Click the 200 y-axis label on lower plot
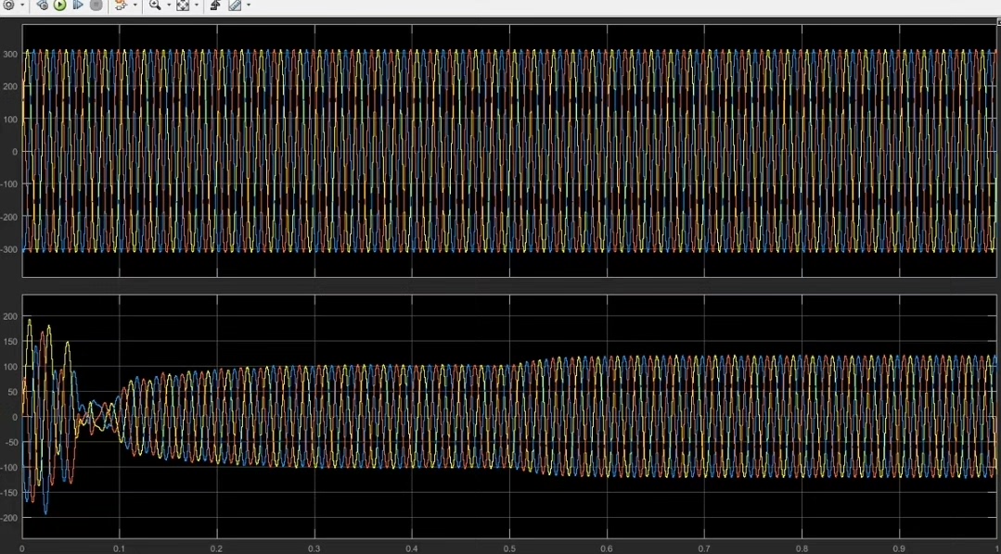This screenshot has width=1001, height=554. point(10,316)
